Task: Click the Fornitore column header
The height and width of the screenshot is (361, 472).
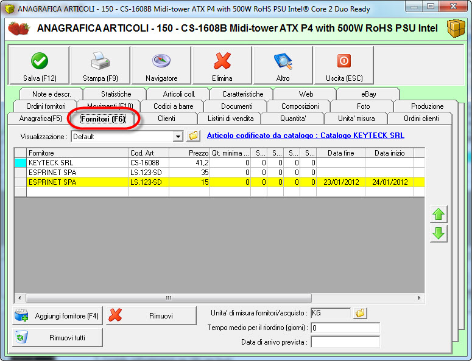Action: click(77, 153)
